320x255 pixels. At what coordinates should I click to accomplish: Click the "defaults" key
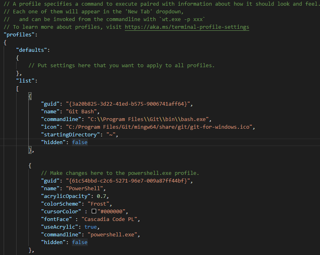[32, 50]
